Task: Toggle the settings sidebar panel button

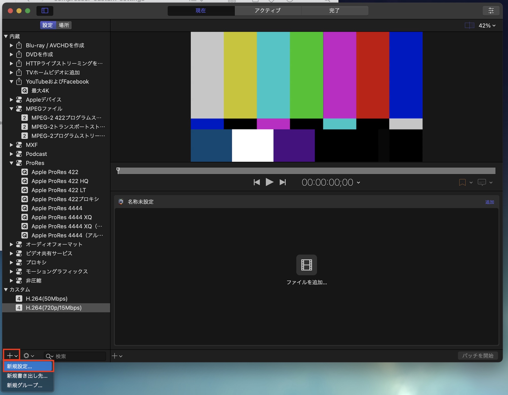Action: pyautogui.click(x=45, y=11)
